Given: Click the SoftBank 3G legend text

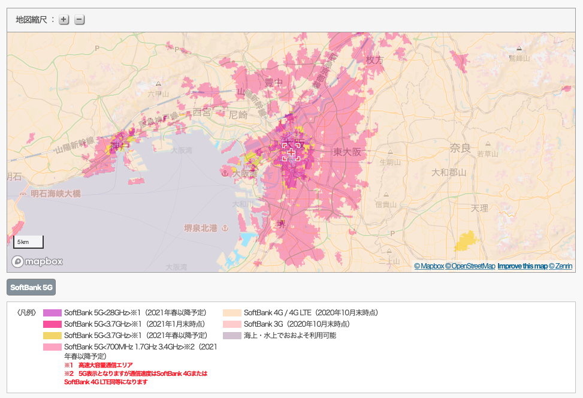Looking at the screenshot, I should click(297, 324).
